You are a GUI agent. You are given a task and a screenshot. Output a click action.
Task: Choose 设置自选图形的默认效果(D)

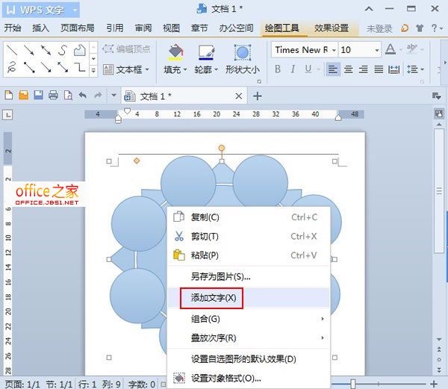249,358
